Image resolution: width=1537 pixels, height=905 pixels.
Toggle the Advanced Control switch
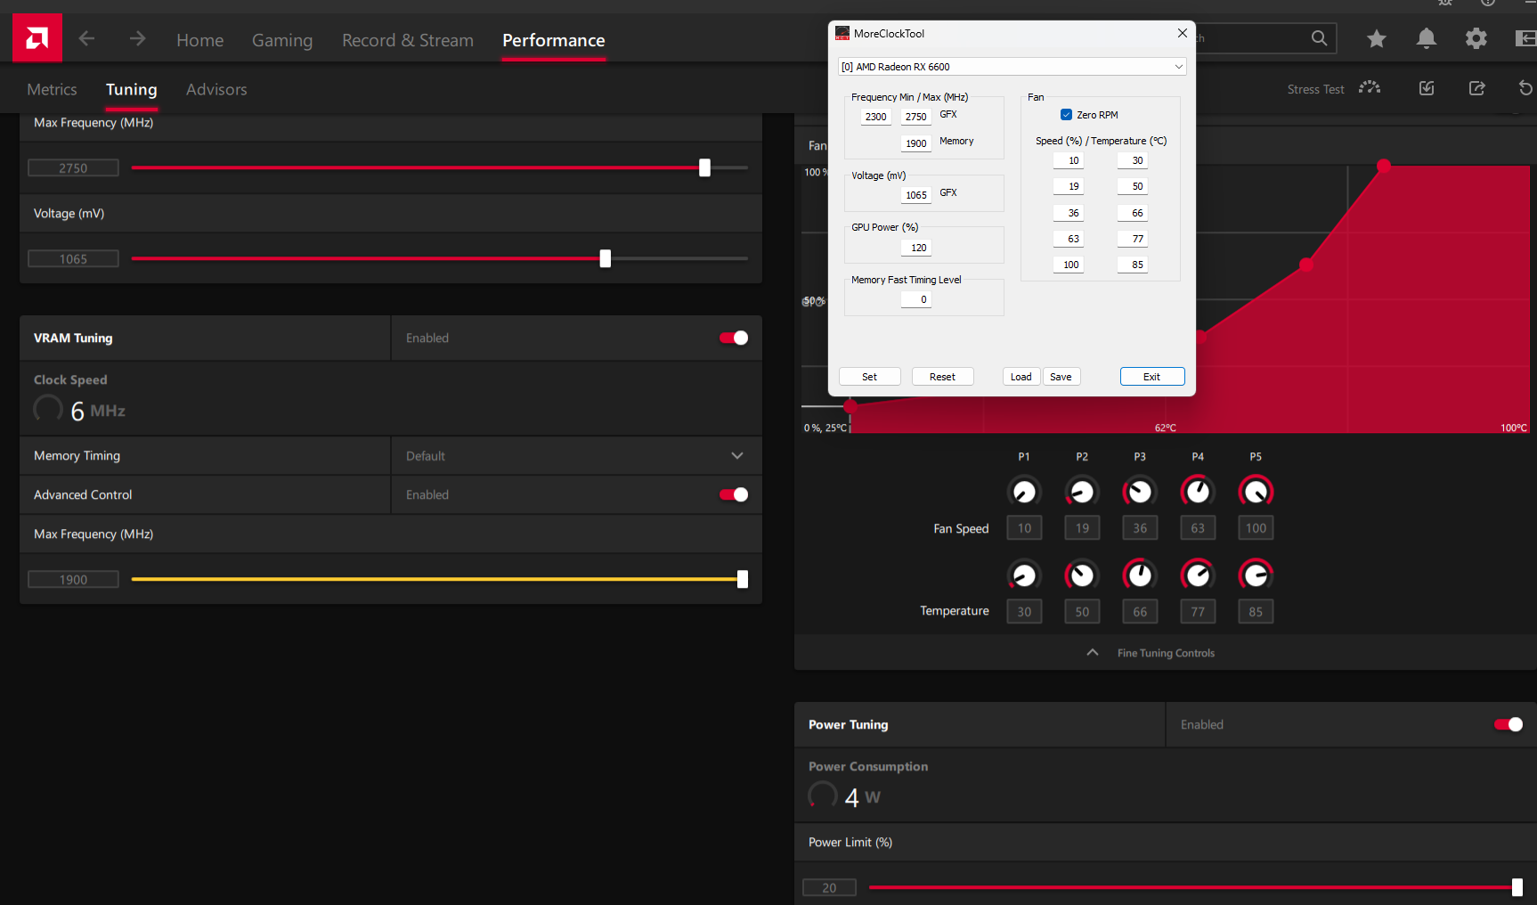[734, 494]
